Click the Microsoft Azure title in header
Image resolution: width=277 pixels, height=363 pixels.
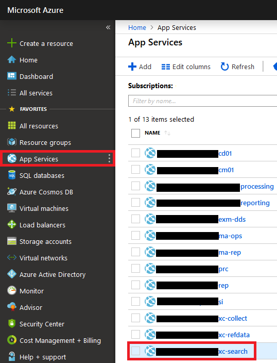pos(36,10)
